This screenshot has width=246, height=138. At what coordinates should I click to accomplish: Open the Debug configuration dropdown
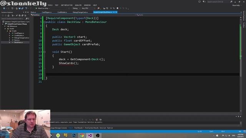pyautogui.click(x=76, y=8)
